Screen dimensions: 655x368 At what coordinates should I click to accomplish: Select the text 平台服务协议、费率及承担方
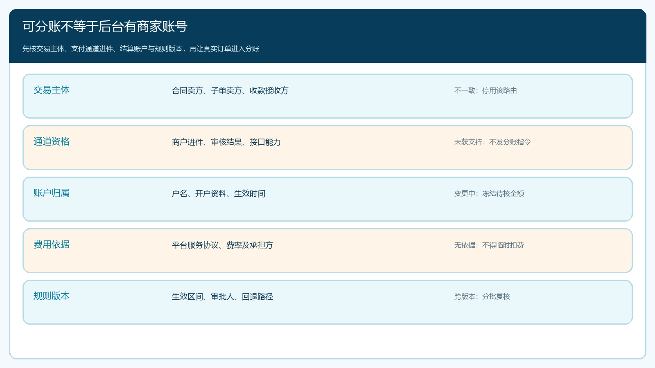click(222, 245)
